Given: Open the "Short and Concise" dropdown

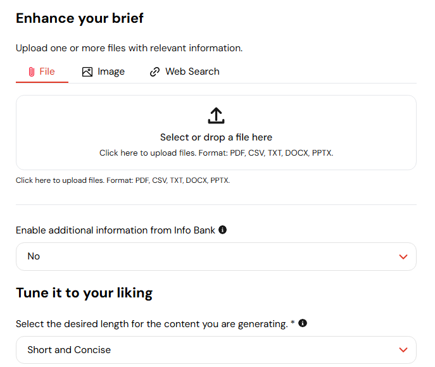Looking at the screenshot, I should point(216,350).
